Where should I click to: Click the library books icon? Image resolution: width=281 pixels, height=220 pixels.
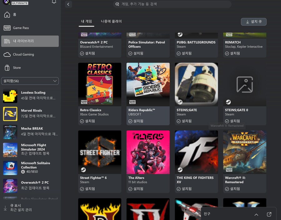pos(7,41)
